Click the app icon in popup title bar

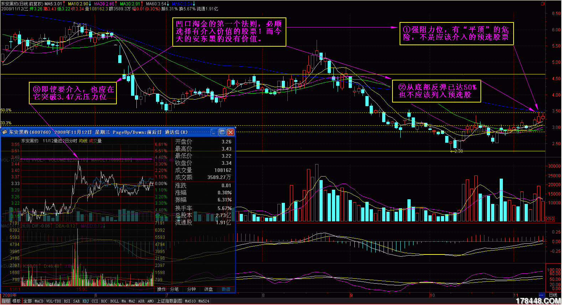[5, 132]
